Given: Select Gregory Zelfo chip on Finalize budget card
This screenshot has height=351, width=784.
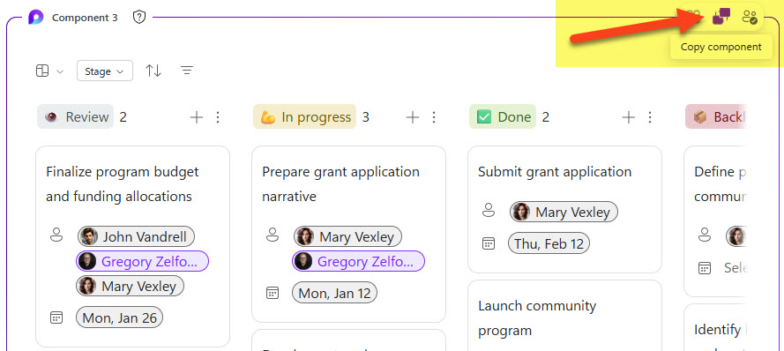Looking at the screenshot, I should click(143, 261).
